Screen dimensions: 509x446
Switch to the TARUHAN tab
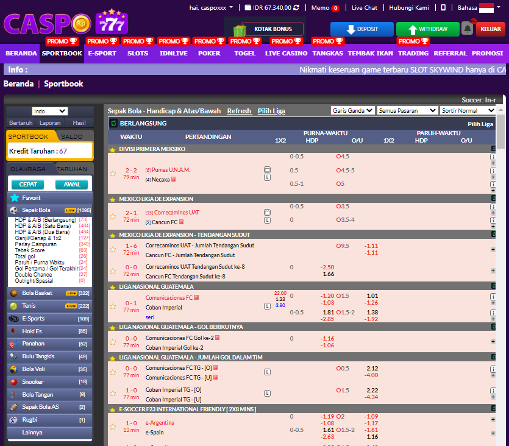click(x=72, y=169)
